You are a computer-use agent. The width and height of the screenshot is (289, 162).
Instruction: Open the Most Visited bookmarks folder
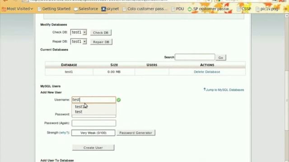(18, 9)
